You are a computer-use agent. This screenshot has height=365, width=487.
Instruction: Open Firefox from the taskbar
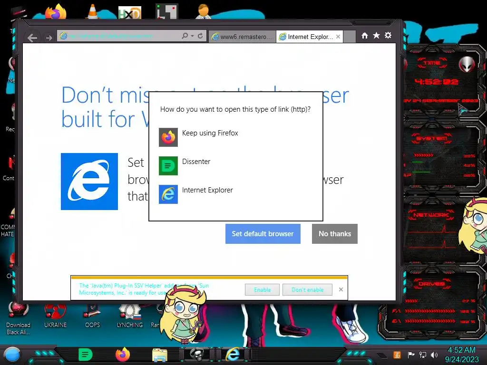(x=123, y=355)
